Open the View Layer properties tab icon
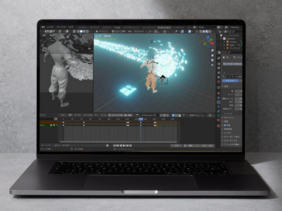 point(219,73)
